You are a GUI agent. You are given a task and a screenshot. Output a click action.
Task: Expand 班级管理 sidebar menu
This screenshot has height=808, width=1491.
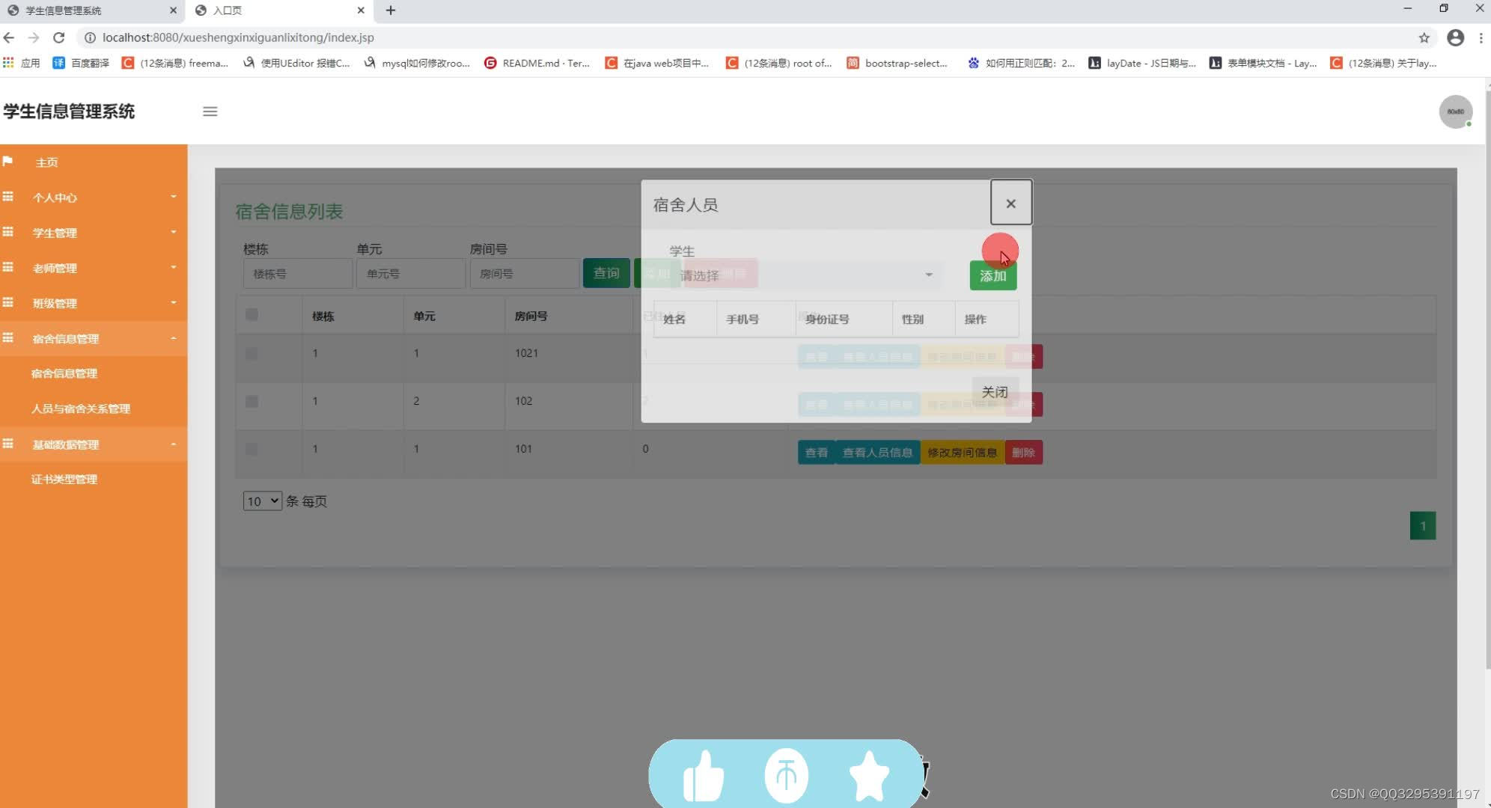click(94, 303)
